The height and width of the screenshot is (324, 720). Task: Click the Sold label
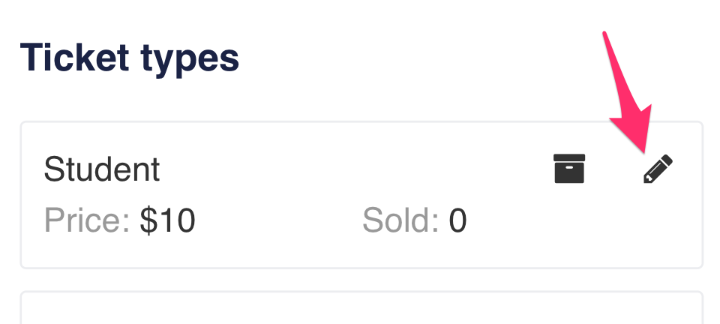click(400, 220)
